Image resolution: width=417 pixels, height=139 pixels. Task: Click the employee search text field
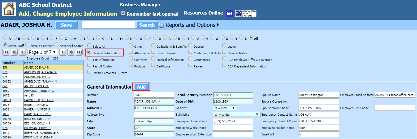tap(109, 25)
